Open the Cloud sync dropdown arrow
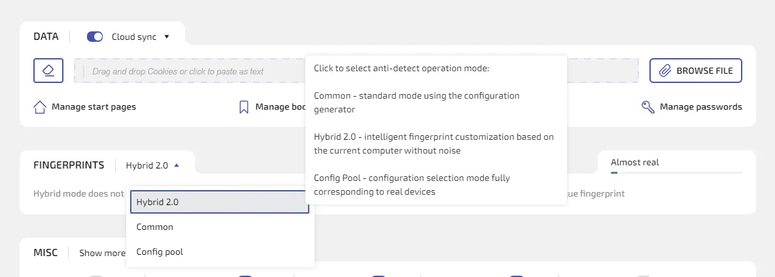 click(167, 37)
